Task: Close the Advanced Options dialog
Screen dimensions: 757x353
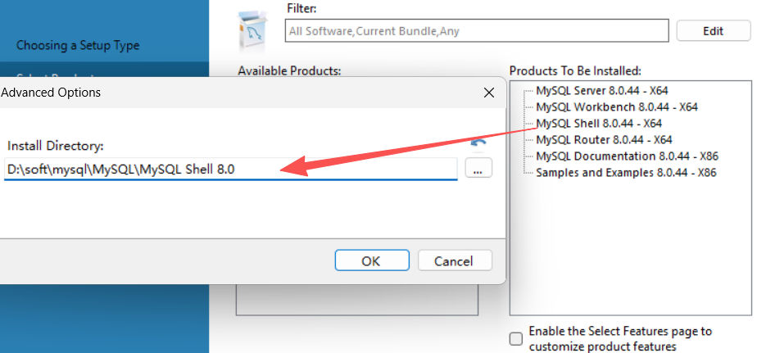Action: (489, 93)
